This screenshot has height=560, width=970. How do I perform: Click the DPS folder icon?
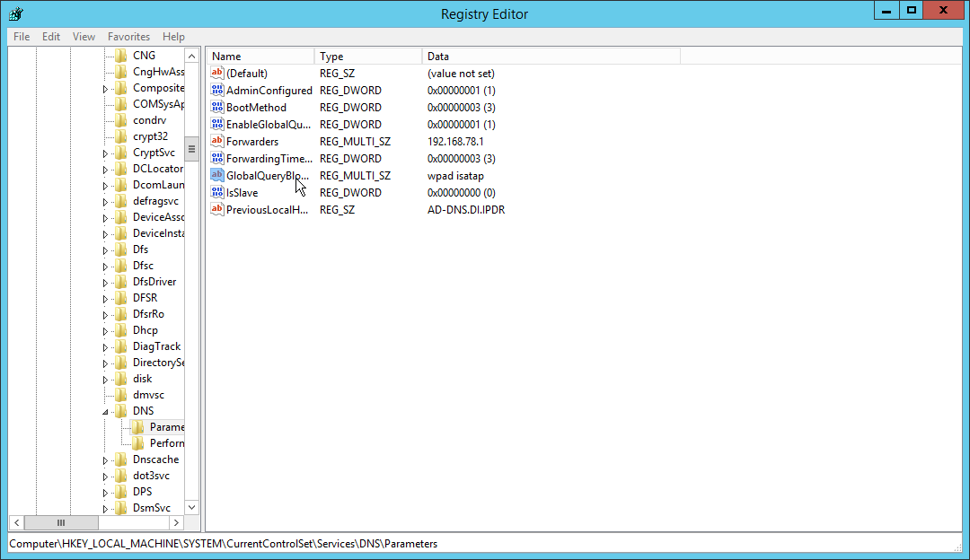point(121,492)
